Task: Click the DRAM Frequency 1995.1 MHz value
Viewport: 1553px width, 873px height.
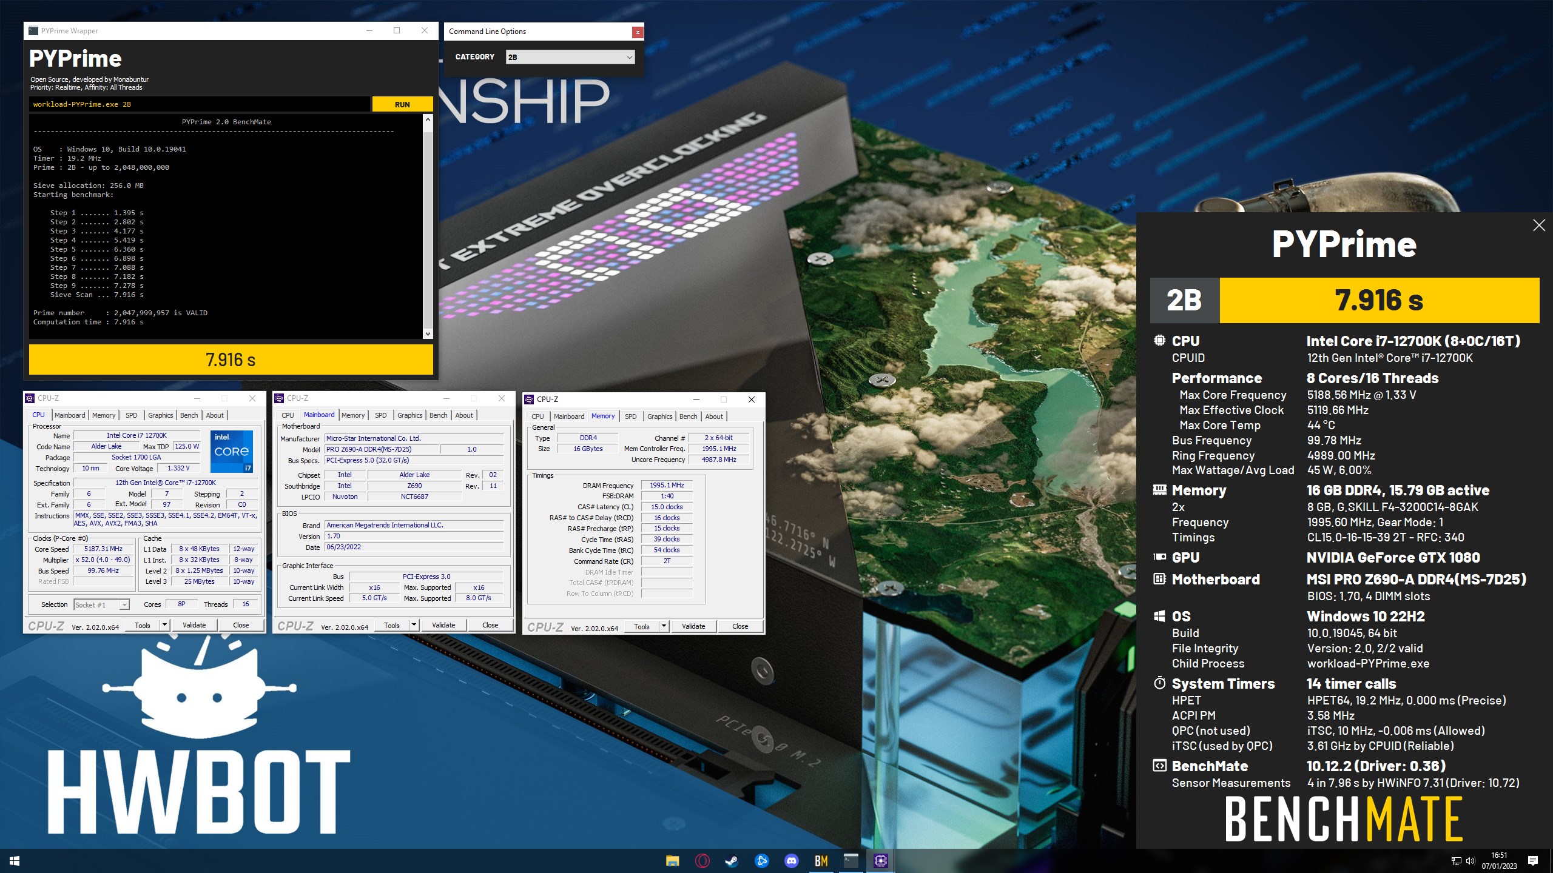Action: tap(667, 485)
